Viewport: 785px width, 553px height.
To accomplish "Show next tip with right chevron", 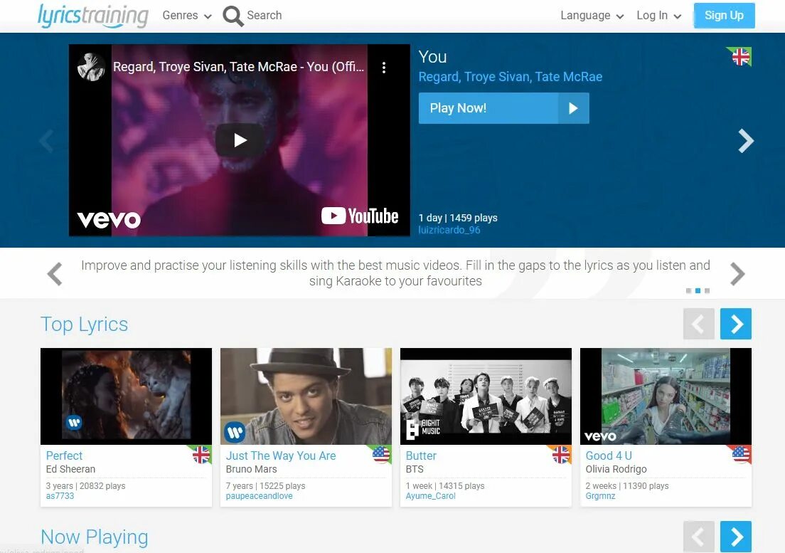I will pos(737,274).
